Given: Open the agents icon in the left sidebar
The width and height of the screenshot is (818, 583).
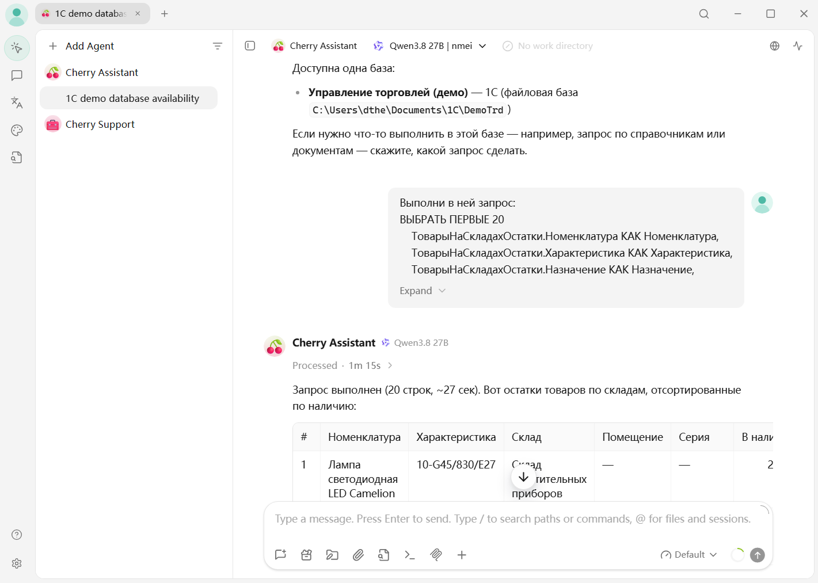Looking at the screenshot, I should (17, 48).
